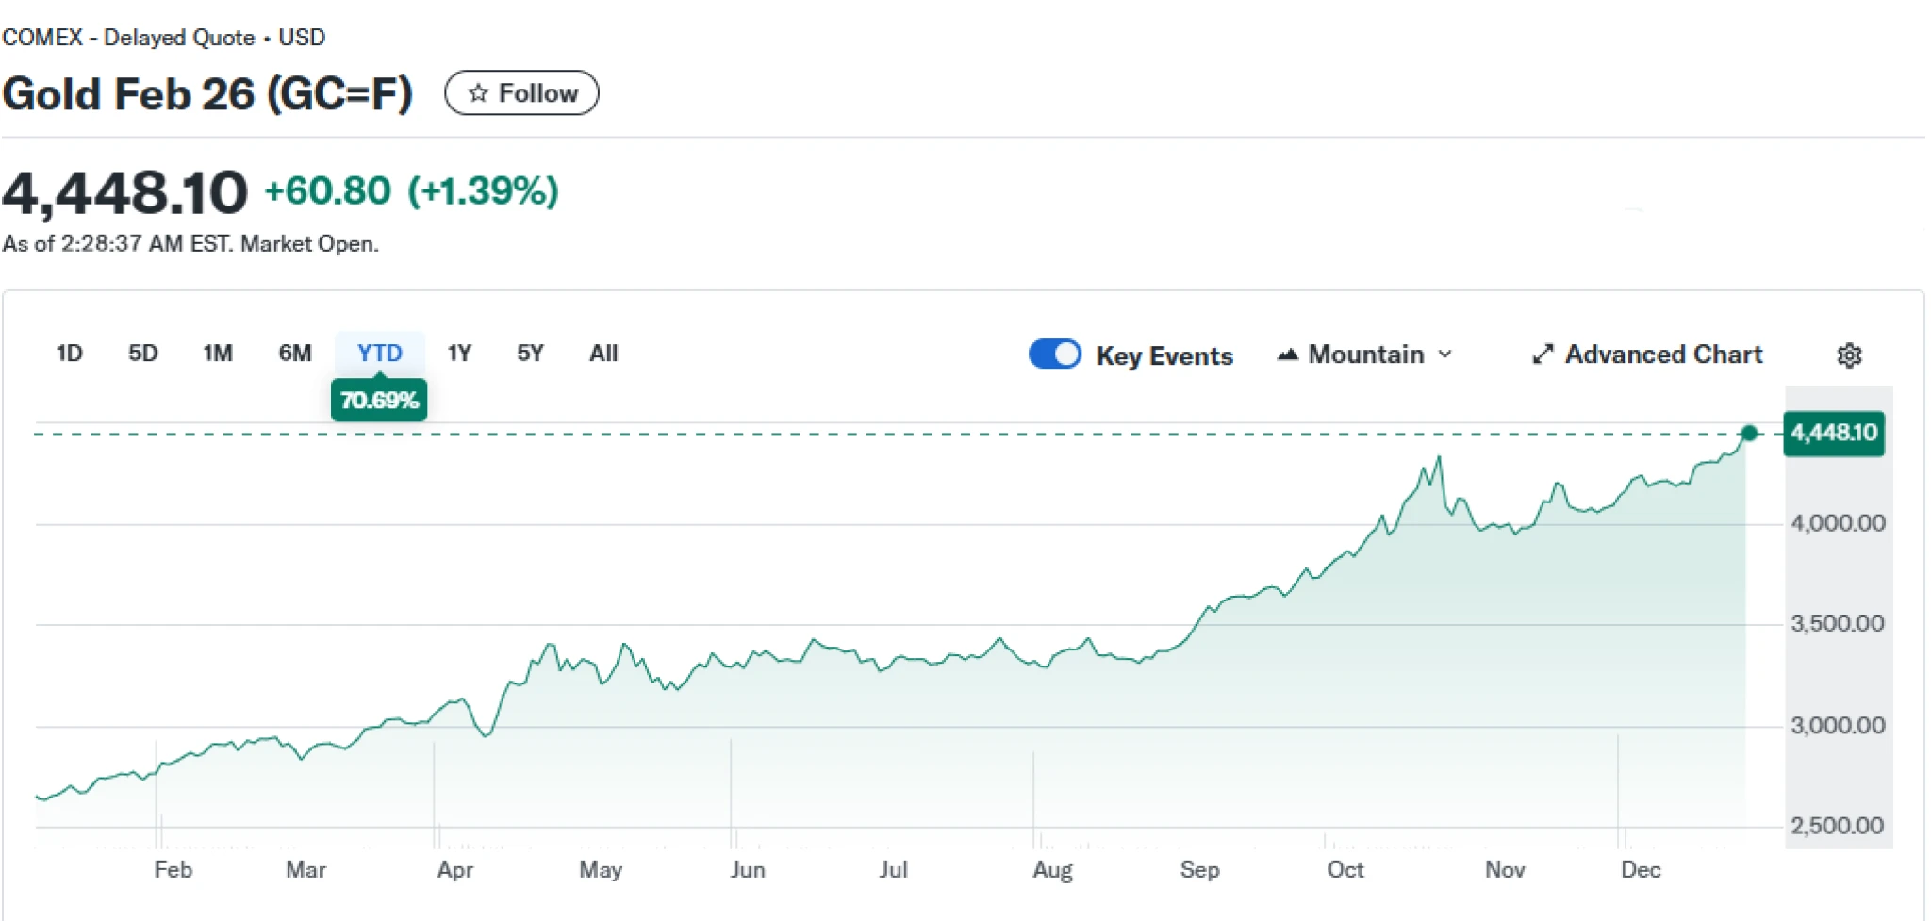
Task: Click the star icon in the Follow button
Action: tap(478, 93)
